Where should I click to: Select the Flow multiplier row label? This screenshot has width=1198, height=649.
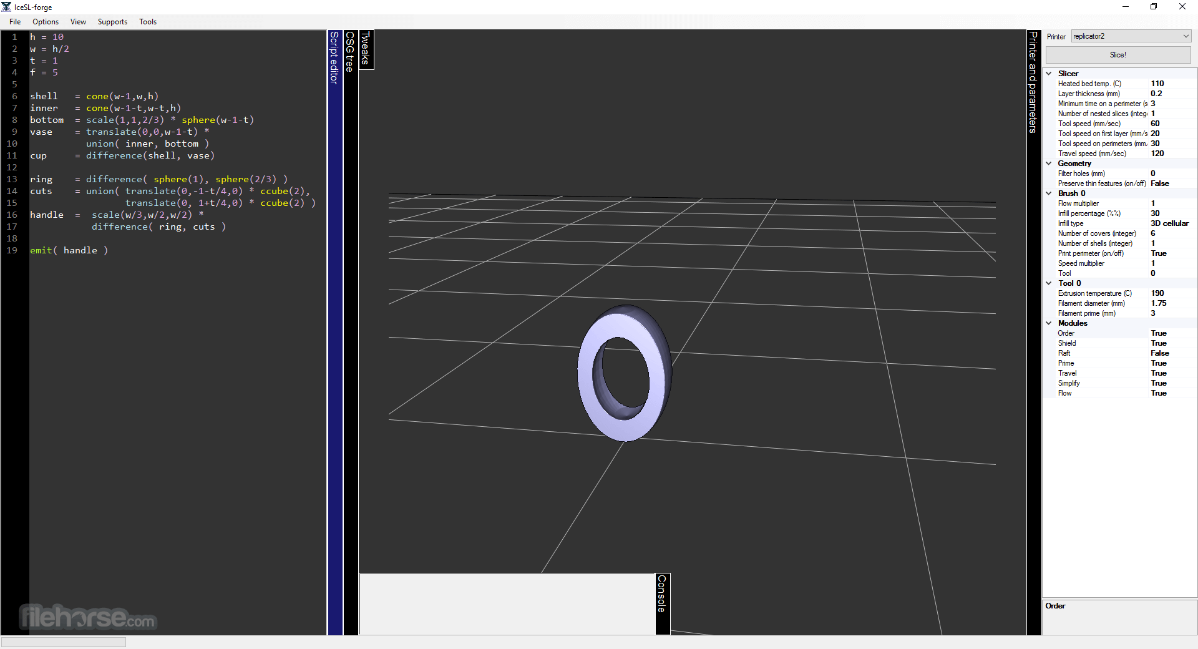coord(1078,203)
